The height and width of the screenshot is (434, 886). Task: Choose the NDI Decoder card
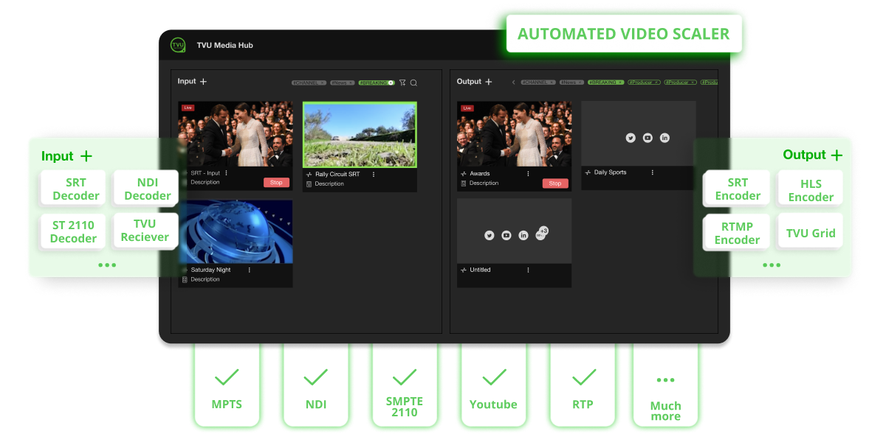(x=148, y=189)
